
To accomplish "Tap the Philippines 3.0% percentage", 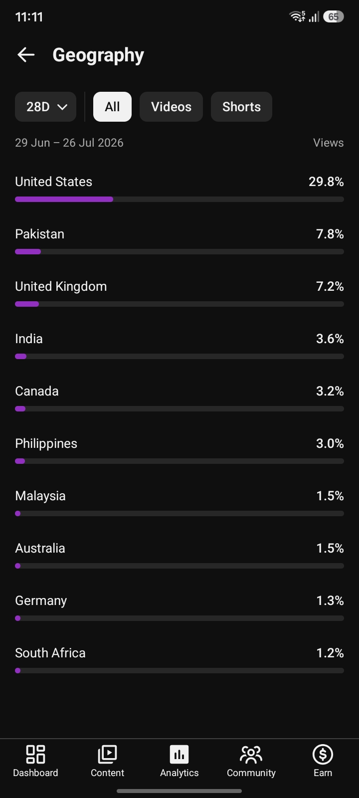I will pos(330,443).
